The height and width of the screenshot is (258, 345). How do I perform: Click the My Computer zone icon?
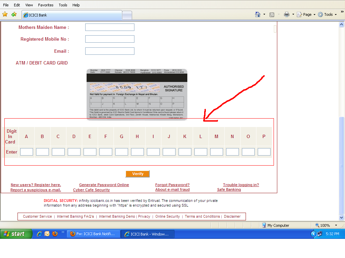point(264,225)
